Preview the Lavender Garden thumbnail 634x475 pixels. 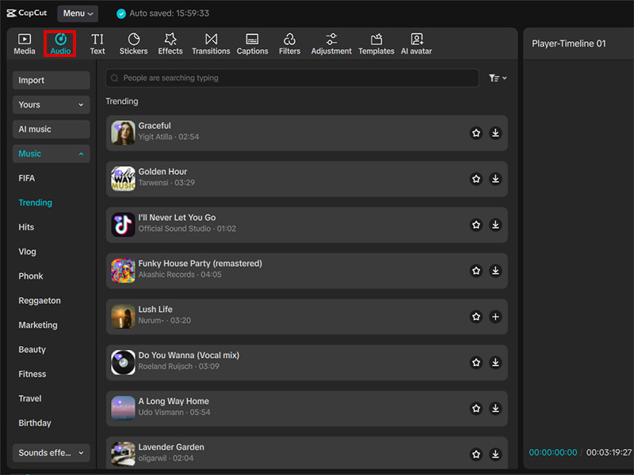[x=123, y=454]
